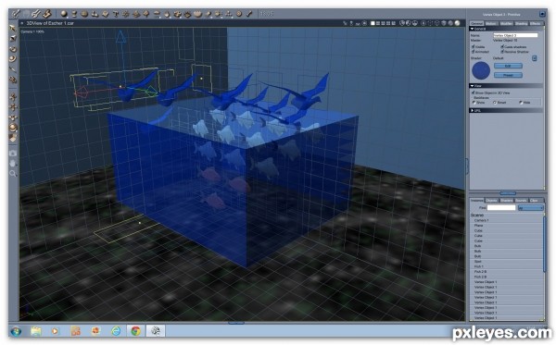556x345 pixels.
Task: Open the 3DView title dropdown arrow
Action: (x=22, y=23)
